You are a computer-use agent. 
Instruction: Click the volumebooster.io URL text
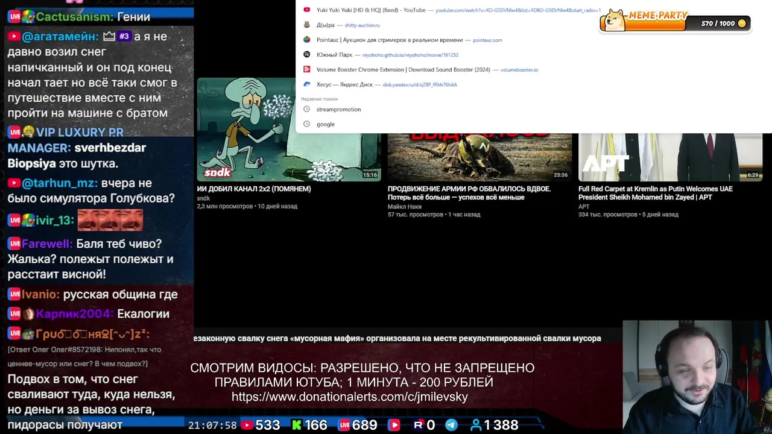click(x=519, y=70)
